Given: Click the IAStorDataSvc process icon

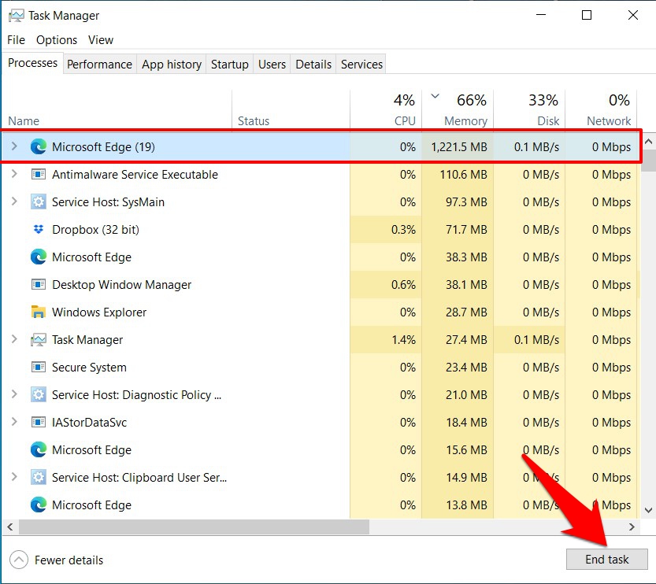Looking at the screenshot, I should click(x=39, y=422).
